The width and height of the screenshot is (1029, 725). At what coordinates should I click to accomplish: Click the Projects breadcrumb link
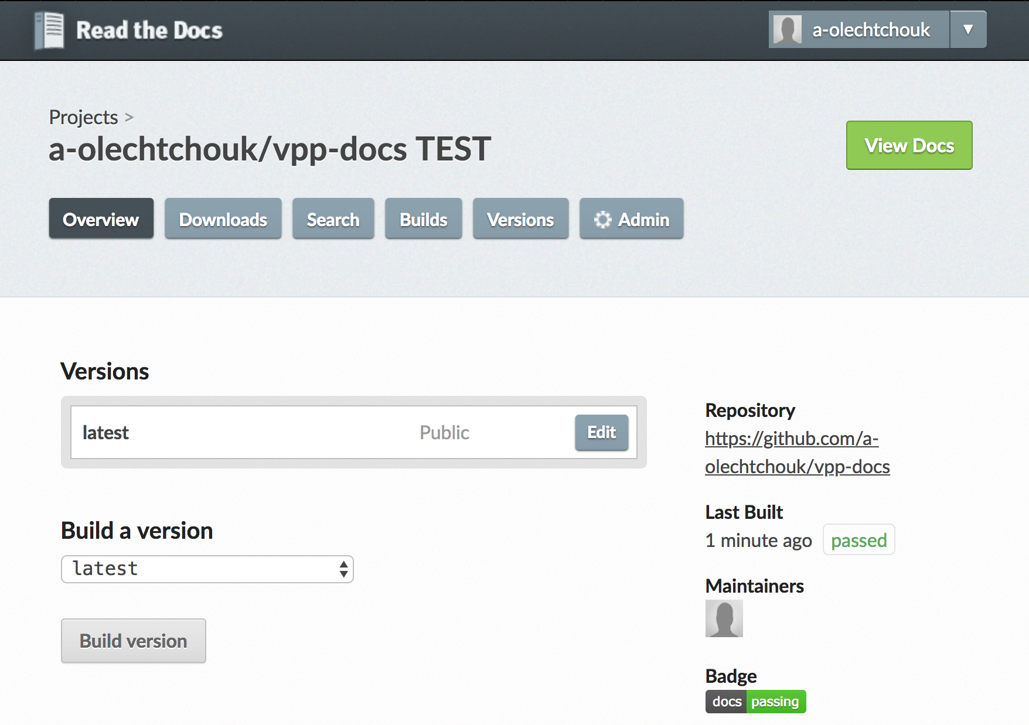point(83,117)
